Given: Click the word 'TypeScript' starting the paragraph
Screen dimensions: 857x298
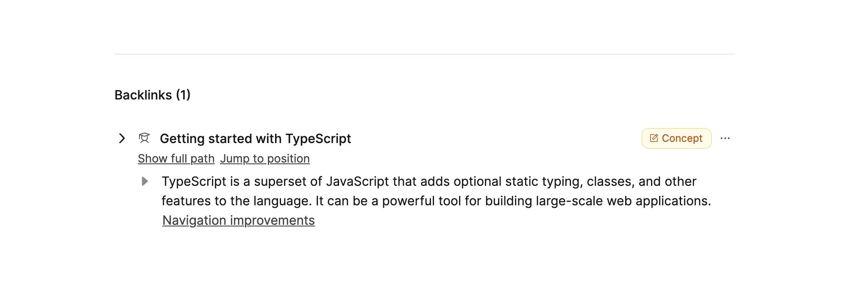Looking at the screenshot, I should (x=194, y=182).
